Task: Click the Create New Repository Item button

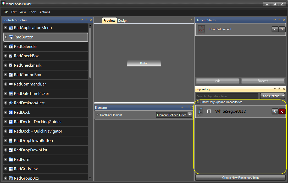Action: point(240,178)
